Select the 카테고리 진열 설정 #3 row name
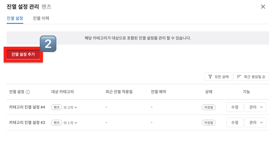276x162 pixels. click(x=27, y=123)
